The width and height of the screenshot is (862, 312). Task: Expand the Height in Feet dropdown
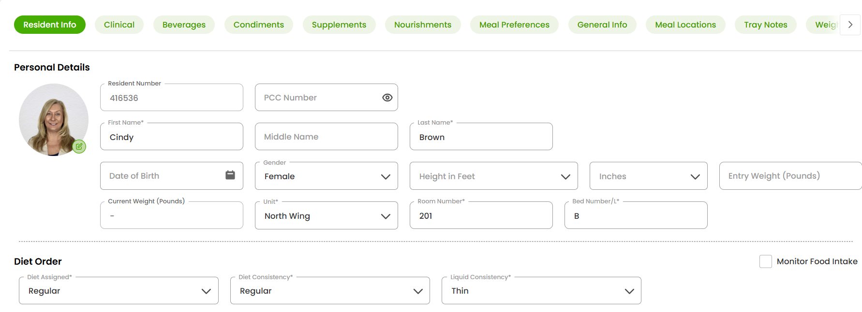[x=493, y=176]
